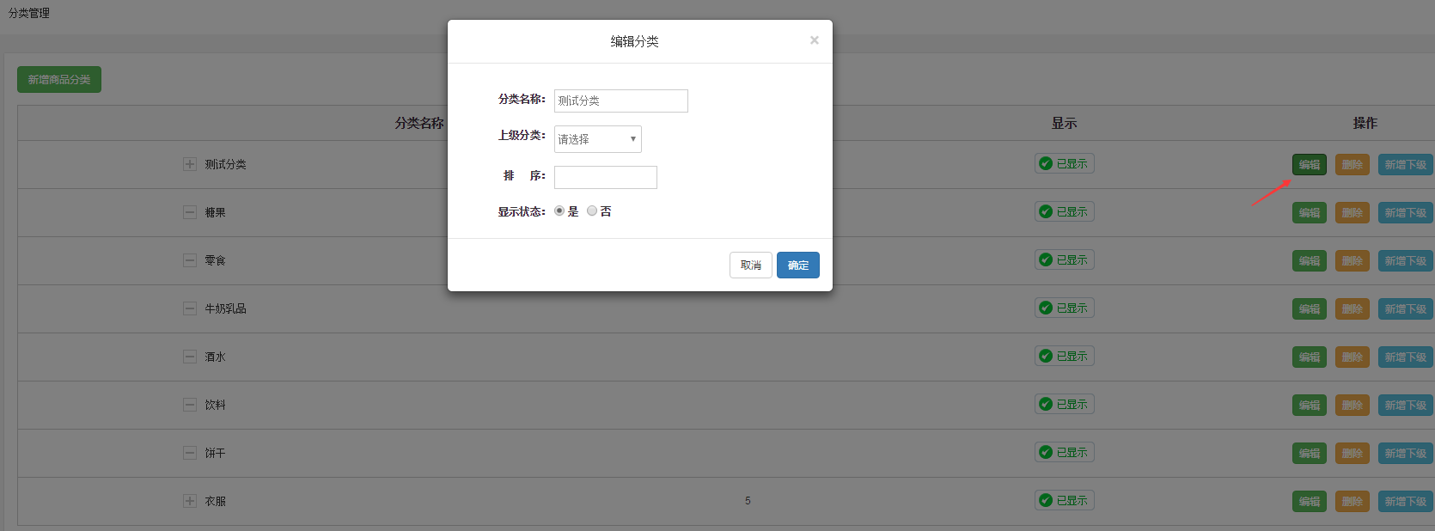The image size is (1435, 531).
Task: Click the 分类名称 input field
Action: click(x=621, y=101)
